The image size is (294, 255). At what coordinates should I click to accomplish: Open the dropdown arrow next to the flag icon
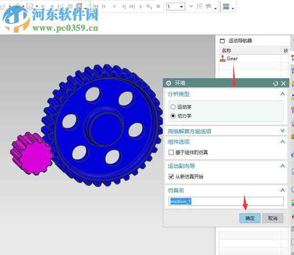[x=216, y=8]
